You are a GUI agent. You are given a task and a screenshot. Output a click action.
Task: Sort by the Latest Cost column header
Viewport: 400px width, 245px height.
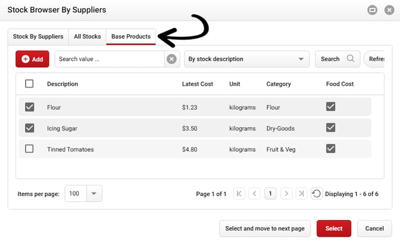[198, 84]
